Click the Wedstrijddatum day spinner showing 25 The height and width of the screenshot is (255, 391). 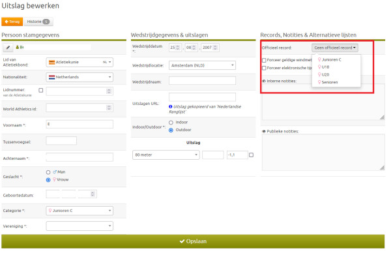[x=178, y=48]
